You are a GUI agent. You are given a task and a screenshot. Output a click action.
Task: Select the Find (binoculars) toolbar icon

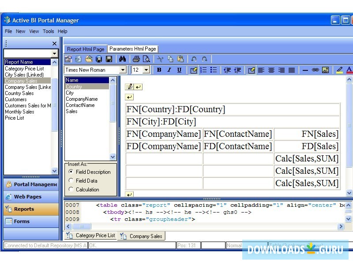122,59
